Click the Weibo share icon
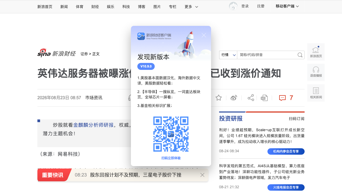The height and width of the screenshot is (192, 342). [234, 98]
